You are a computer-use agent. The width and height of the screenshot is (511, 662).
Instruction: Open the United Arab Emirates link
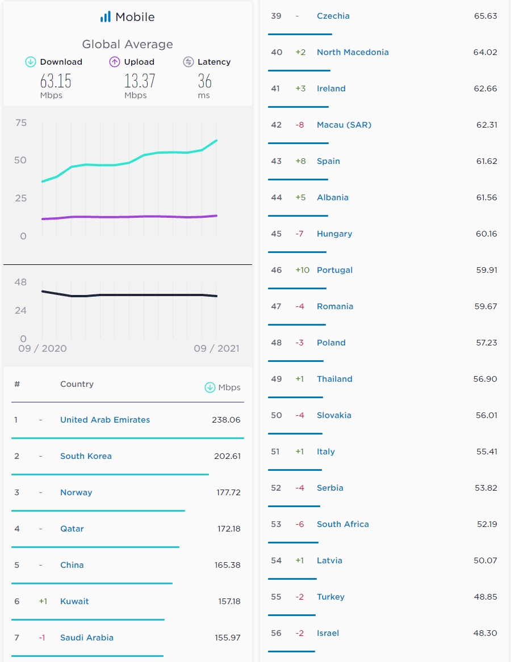[105, 420]
